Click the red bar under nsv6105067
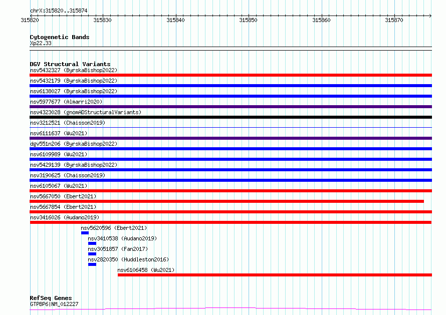The width and height of the screenshot is (446, 315). tap(231, 191)
